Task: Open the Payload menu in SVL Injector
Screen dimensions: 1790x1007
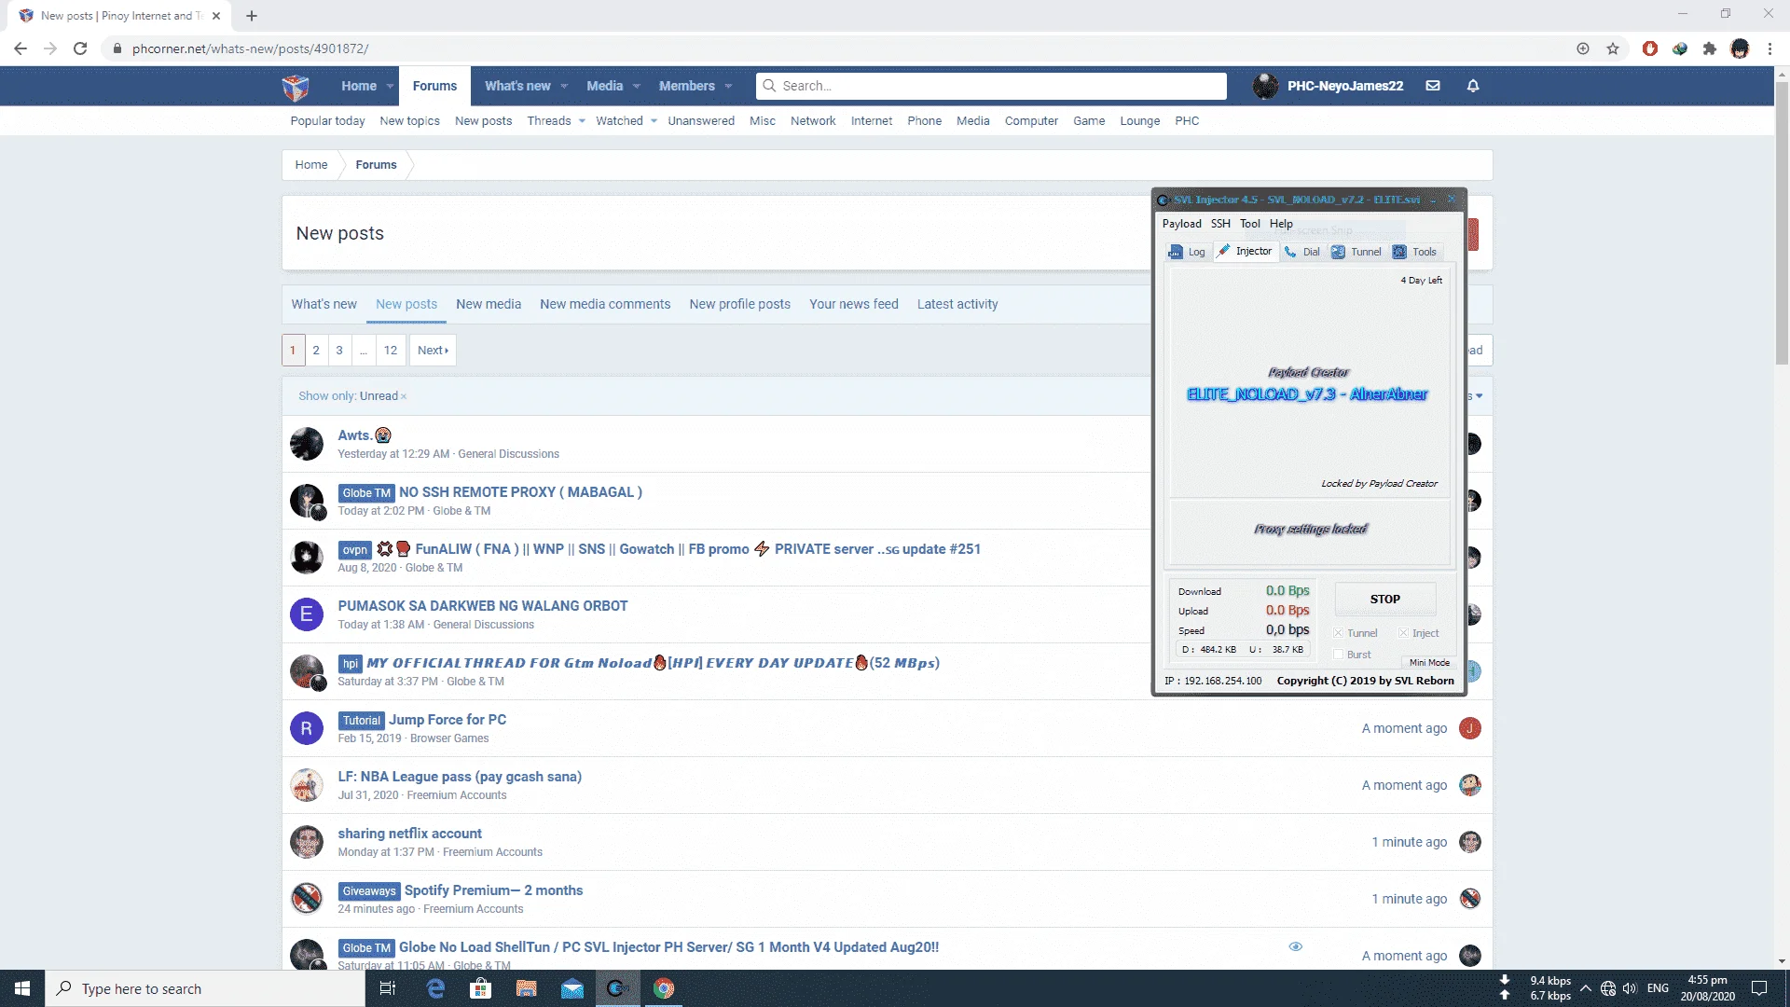Action: [1181, 224]
